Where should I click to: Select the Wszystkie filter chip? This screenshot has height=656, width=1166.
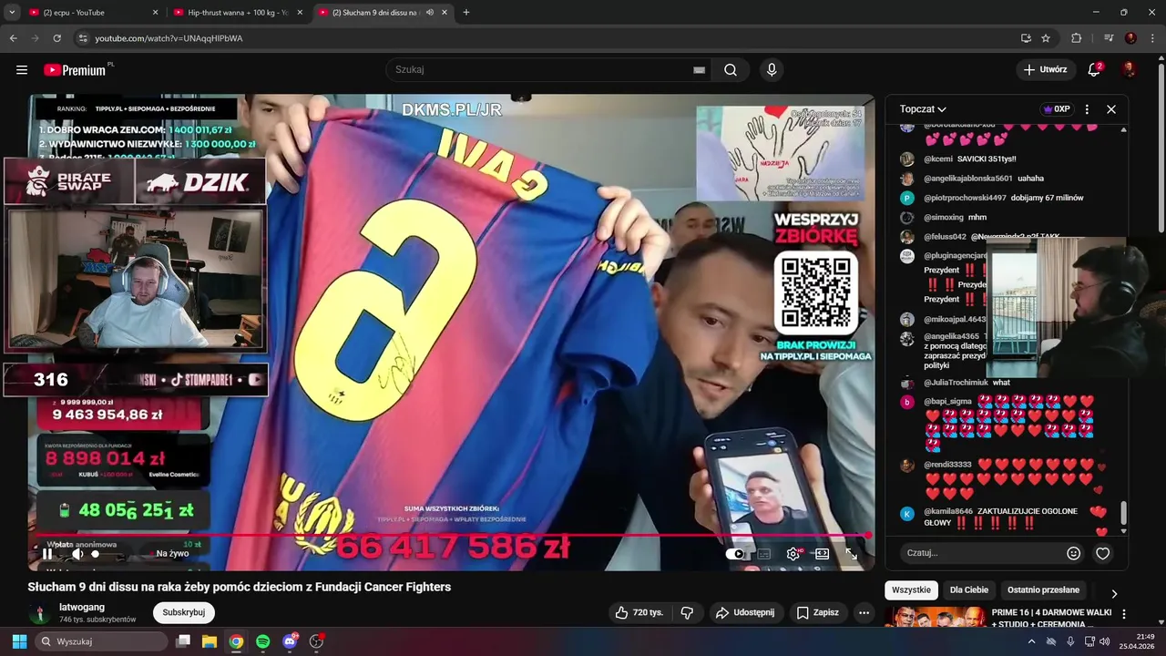pyautogui.click(x=911, y=589)
